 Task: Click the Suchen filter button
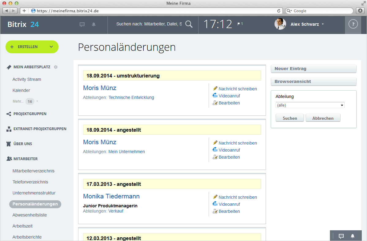point(290,118)
